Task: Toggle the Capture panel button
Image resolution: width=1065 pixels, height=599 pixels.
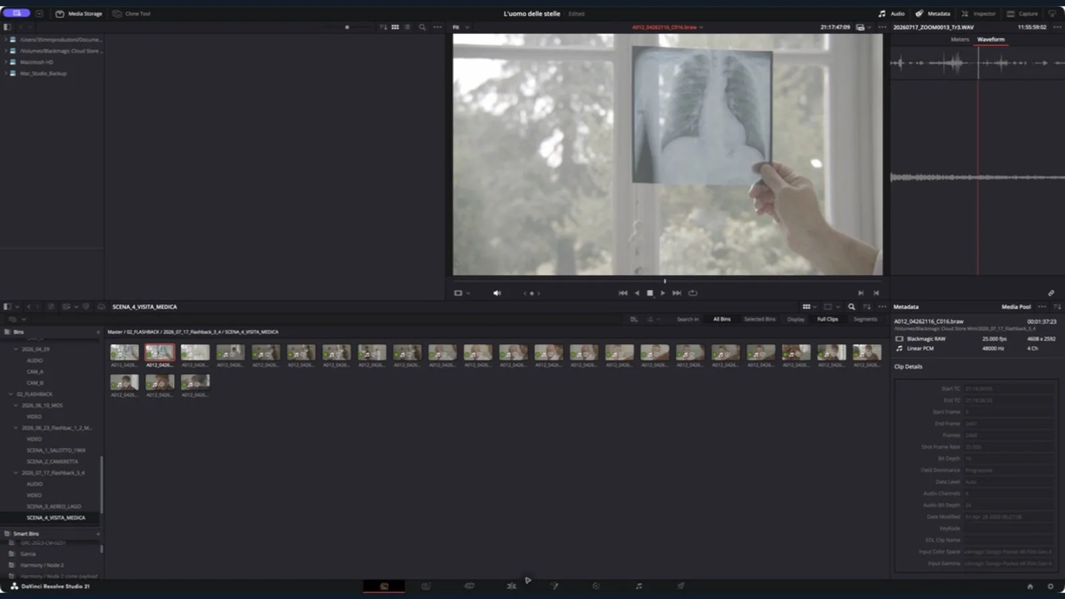Action: (x=1022, y=13)
